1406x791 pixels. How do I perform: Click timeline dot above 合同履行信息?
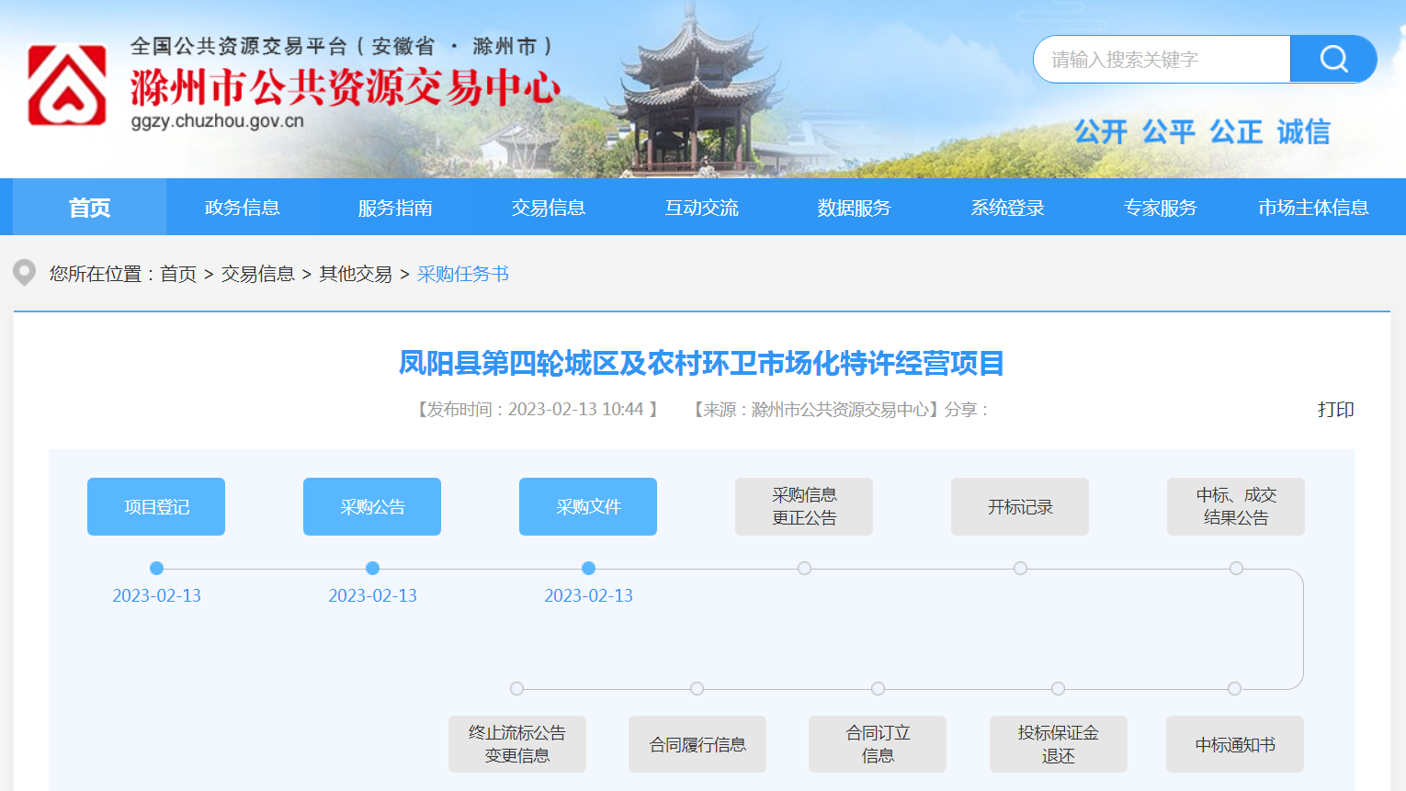pyautogui.click(x=697, y=689)
